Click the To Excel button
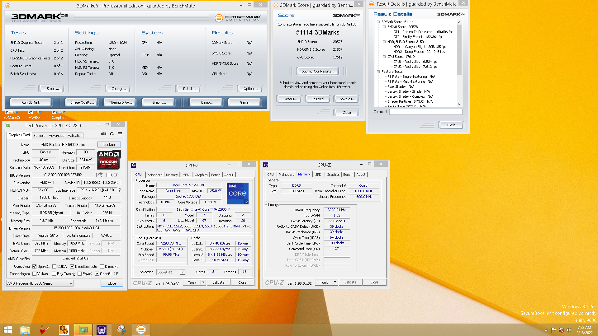 [x=318, y=99]
